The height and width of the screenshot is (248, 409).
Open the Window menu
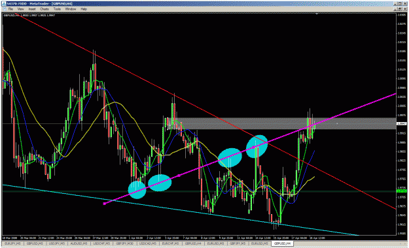coord(71,9)
